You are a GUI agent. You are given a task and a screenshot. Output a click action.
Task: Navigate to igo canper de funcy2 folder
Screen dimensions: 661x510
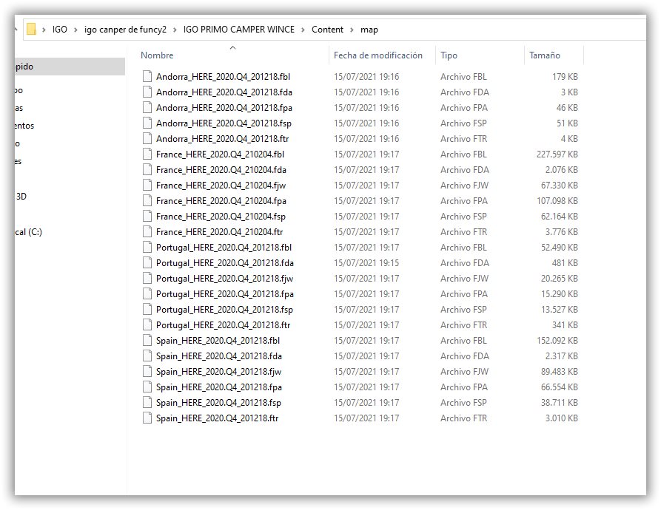click(125, 30)
